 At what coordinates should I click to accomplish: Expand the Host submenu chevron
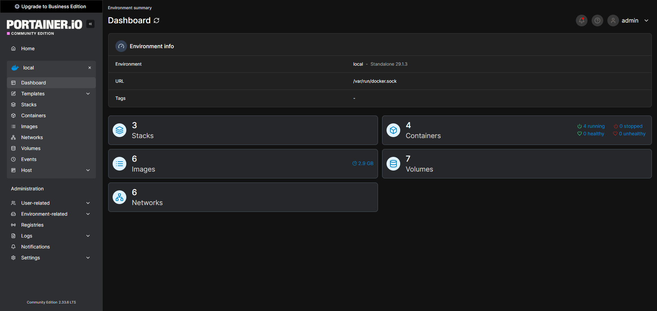(88, 170)
